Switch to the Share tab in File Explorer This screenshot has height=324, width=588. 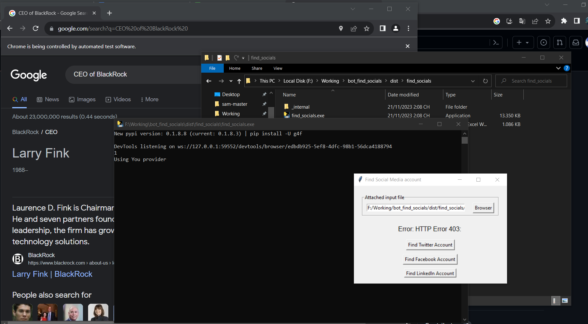pos(257,68)
